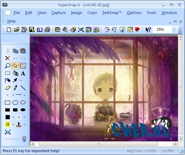185x155 pixels.
Task: Expand the foreground color dropdown arrow
Action: pos(13,117)
